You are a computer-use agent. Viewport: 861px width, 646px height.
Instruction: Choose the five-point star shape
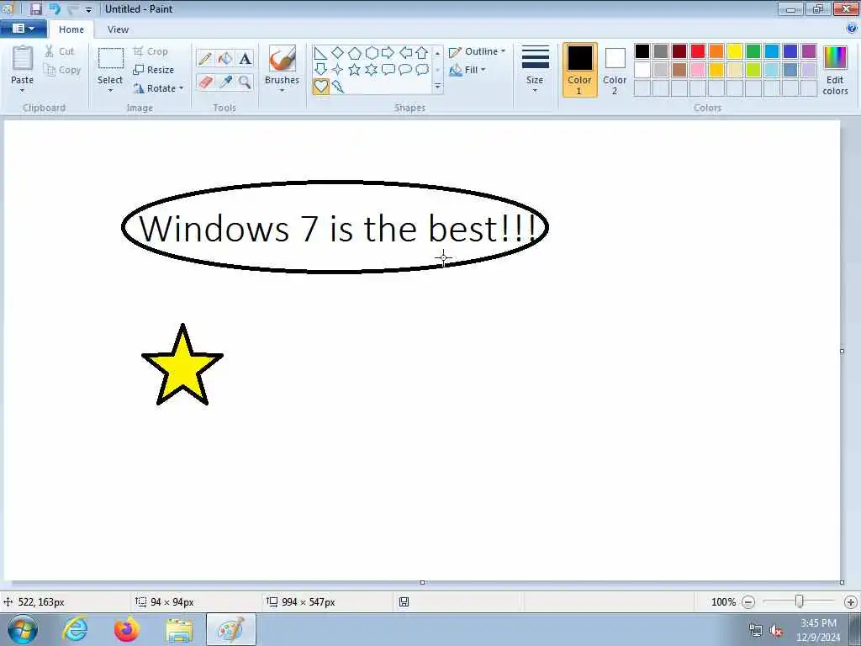pyautogui.click(x=355, y=70)
